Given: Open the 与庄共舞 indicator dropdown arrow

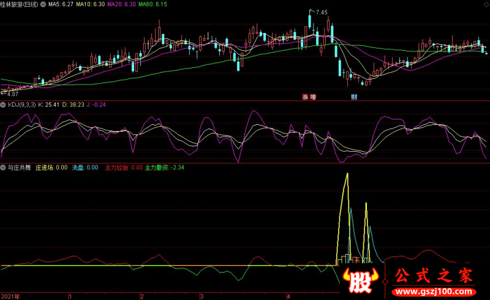Looking at the screenshot, I should pos(3,168).
